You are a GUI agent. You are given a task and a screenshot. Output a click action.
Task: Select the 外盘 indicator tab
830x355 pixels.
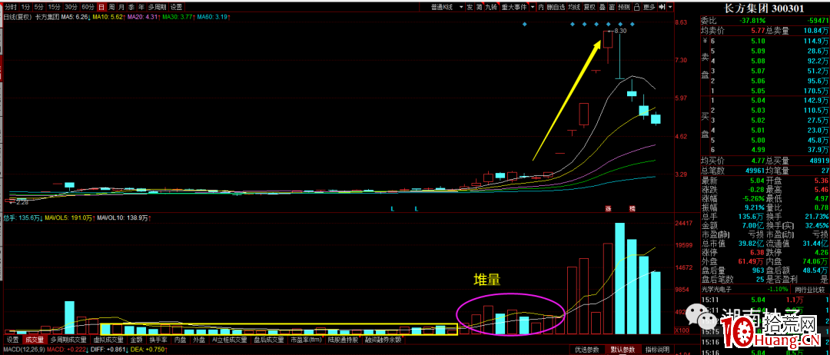point(201,340)
